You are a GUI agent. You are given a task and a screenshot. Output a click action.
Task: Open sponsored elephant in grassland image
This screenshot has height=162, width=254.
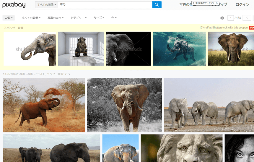[231, 49]
